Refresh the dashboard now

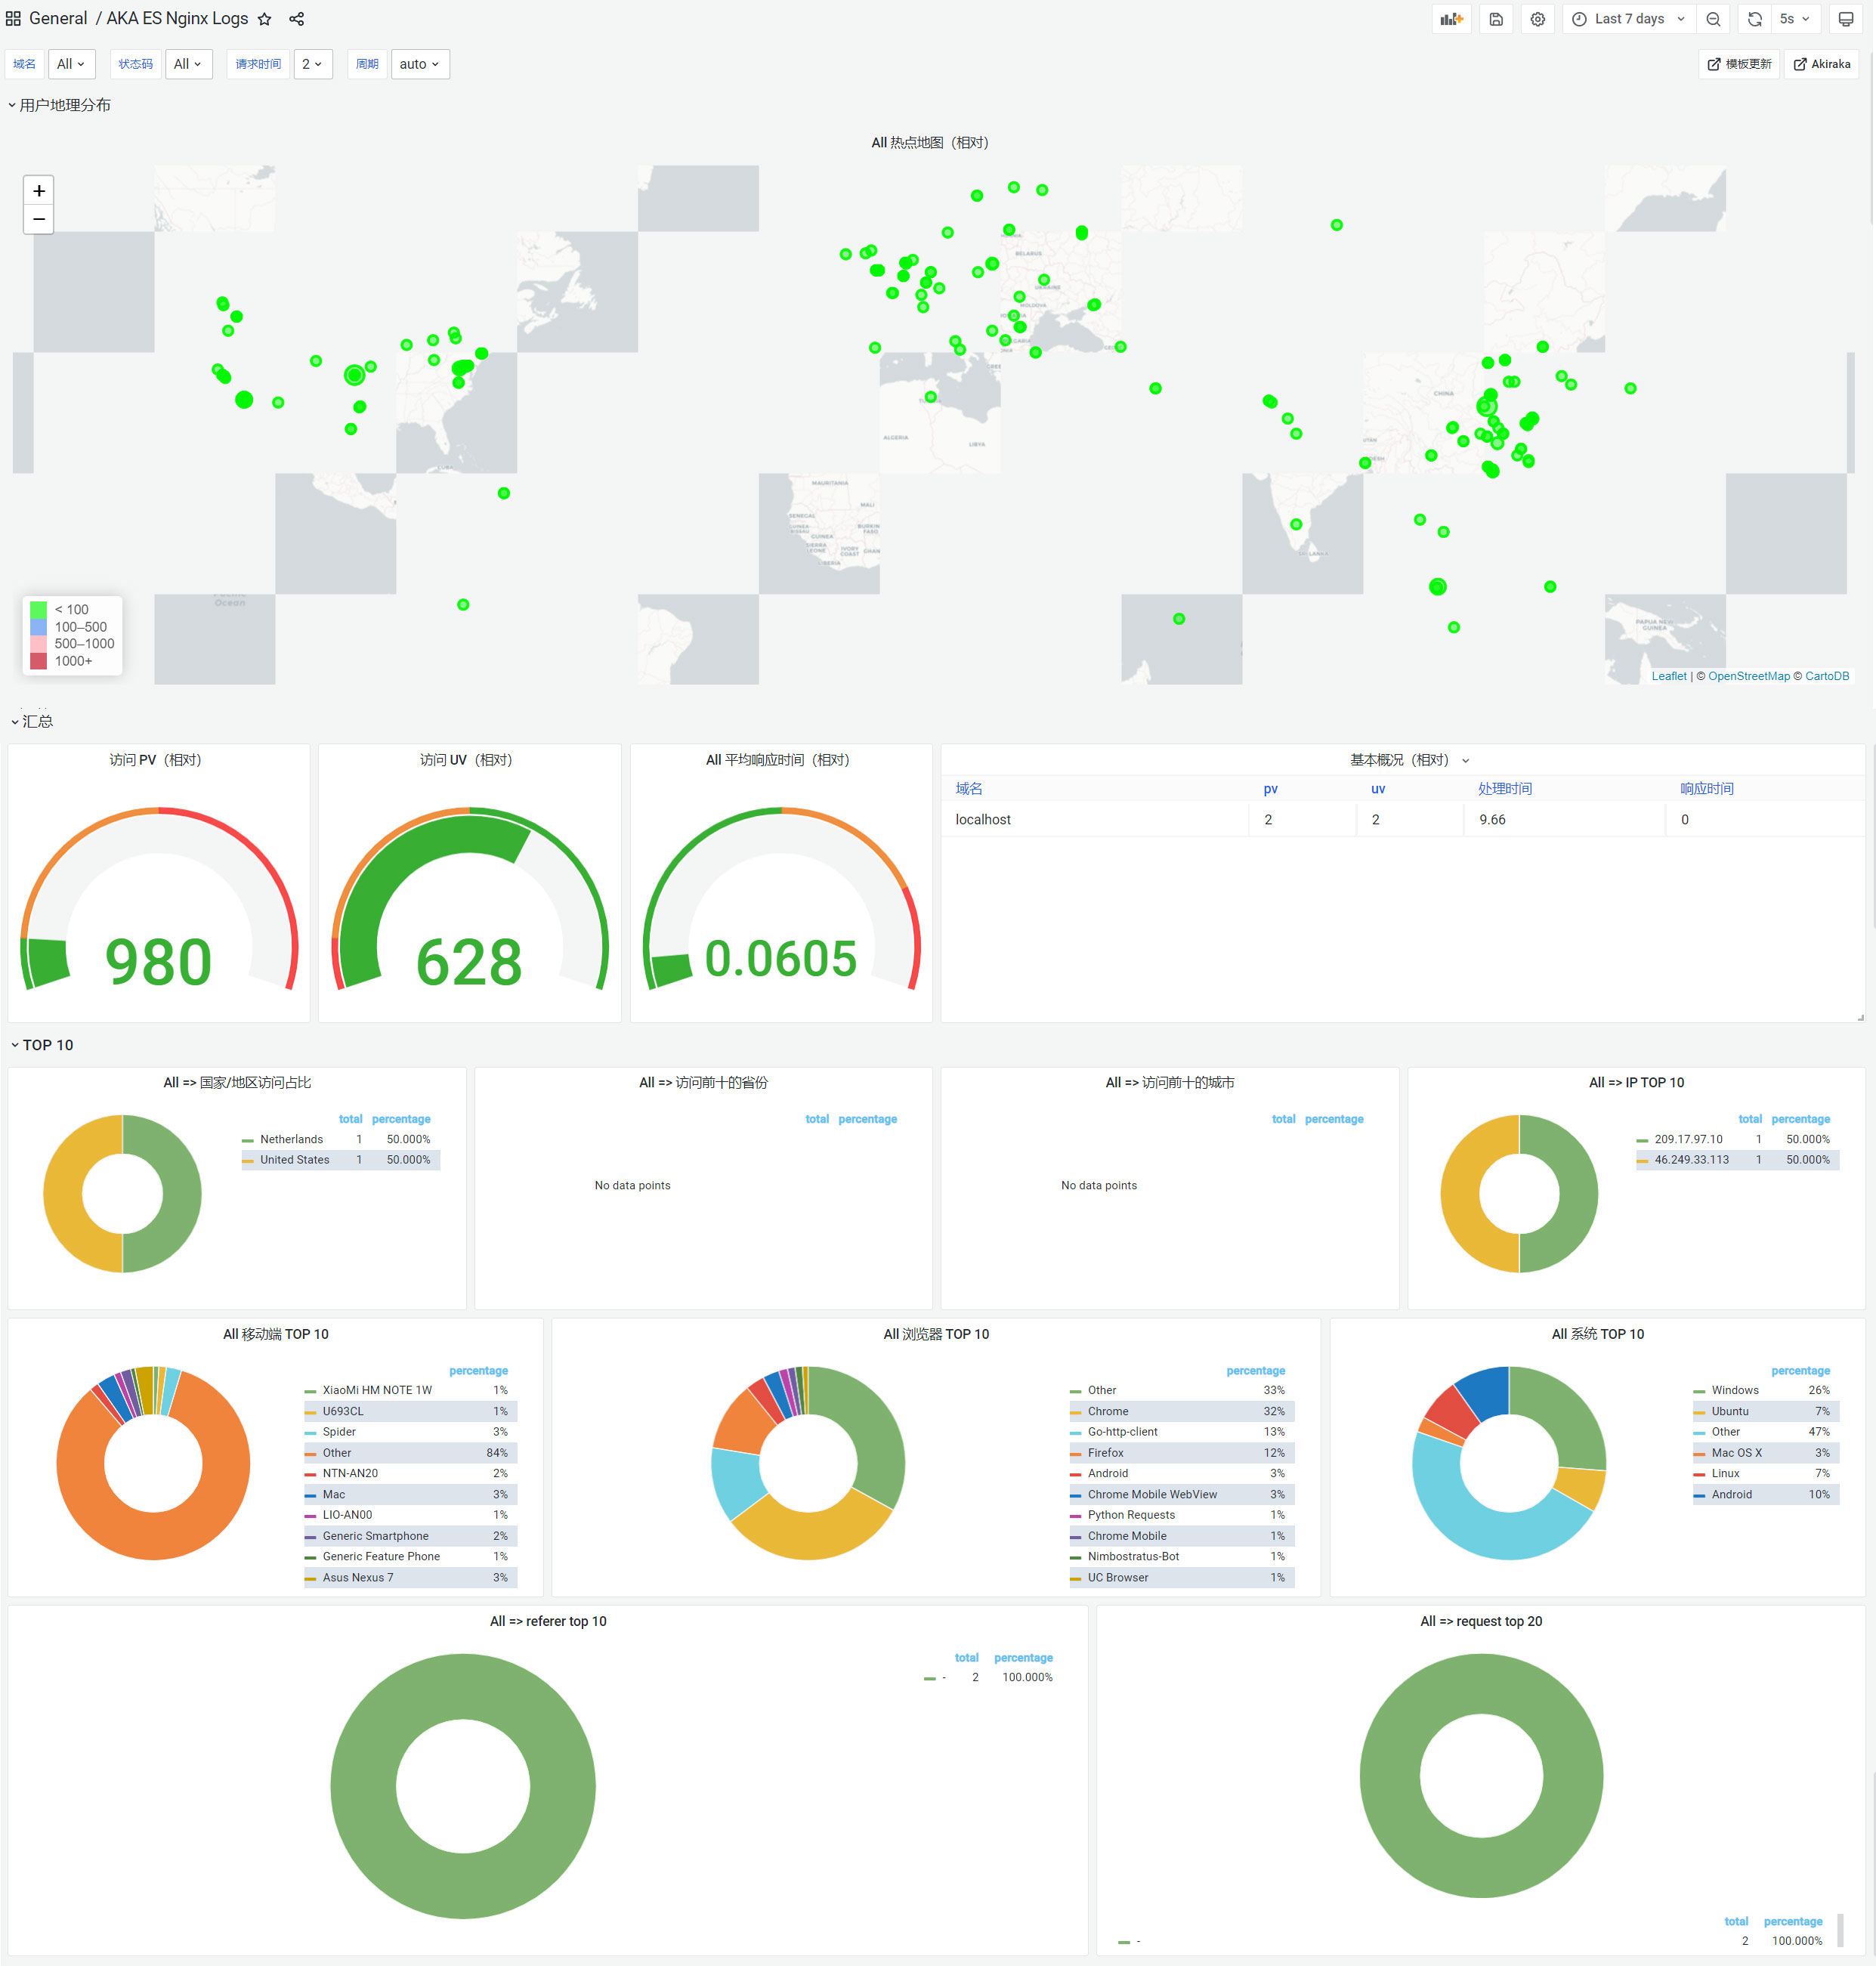pyautogui.click(x=1754, y=19)
